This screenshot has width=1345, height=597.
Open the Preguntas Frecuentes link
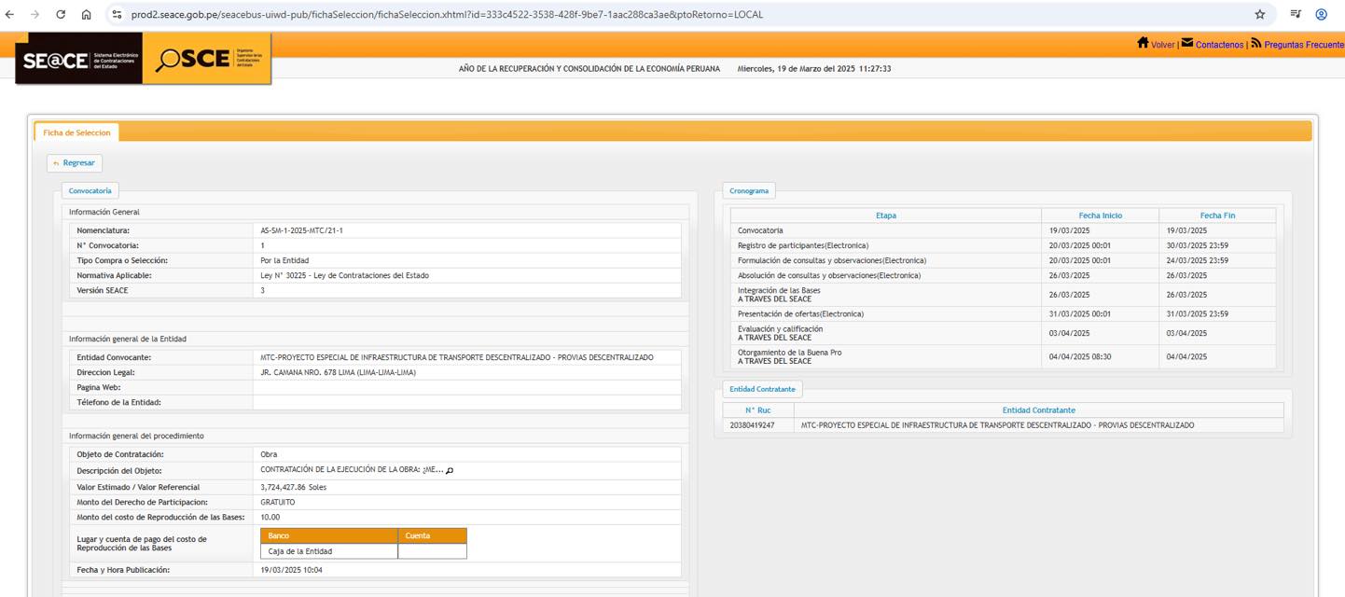(1304, 45)
